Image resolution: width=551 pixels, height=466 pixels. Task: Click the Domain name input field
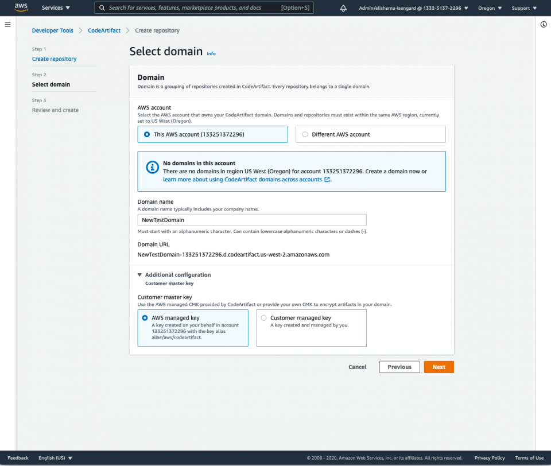[x=252, y=220]
